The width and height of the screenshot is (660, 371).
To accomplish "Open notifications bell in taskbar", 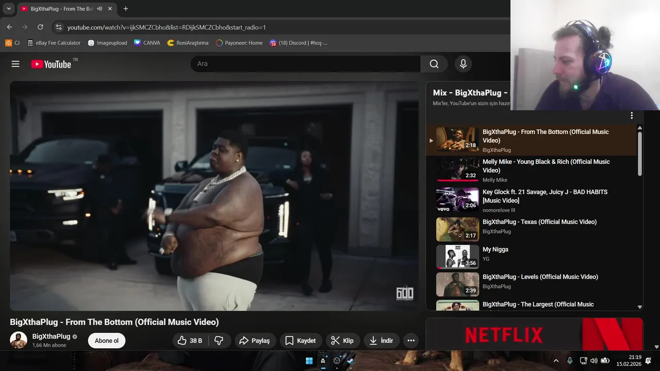I will pos(648,361).
